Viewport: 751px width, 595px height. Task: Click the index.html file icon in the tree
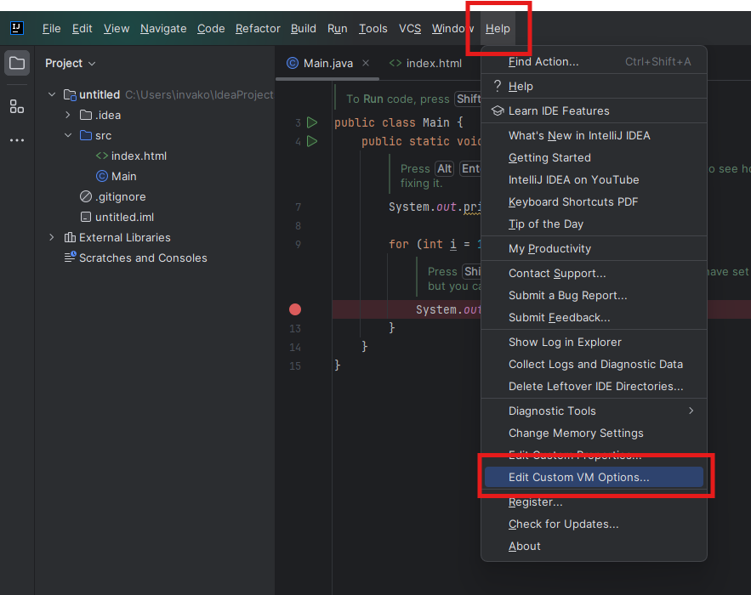click(101, 156)
